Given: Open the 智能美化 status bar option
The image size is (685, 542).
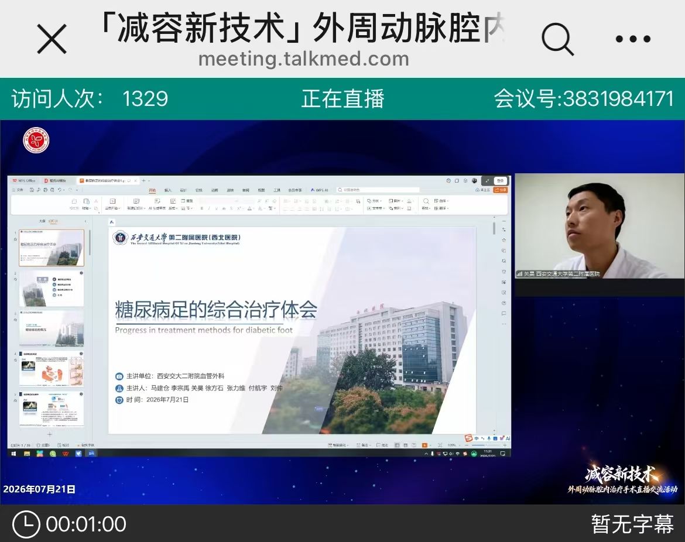Looking at the screenshot, I should [338, 445].
